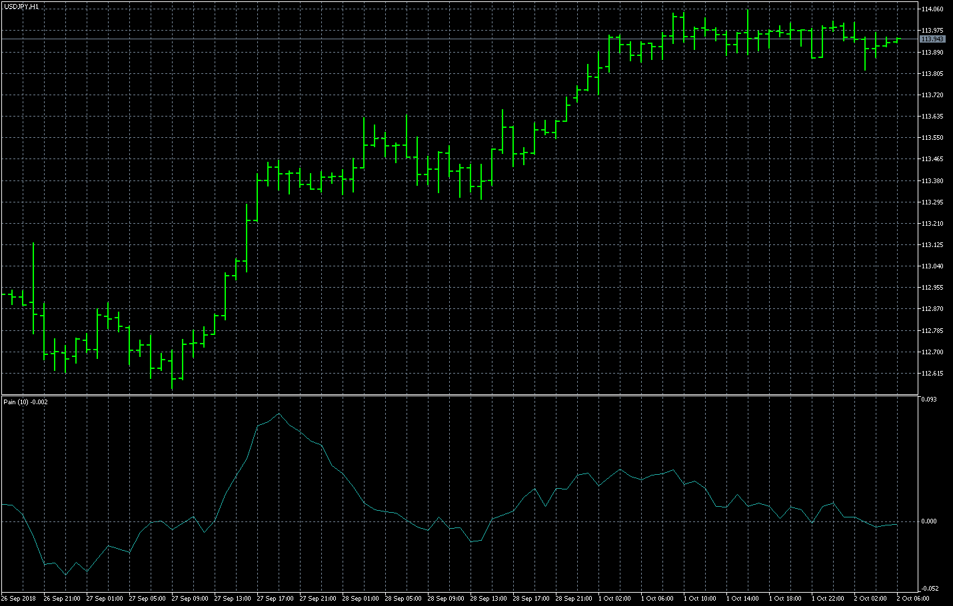This screenshot has width=953, height=606.
Task: Select the 2 Oct 06:00 time label
Action: tap(913, 599)
